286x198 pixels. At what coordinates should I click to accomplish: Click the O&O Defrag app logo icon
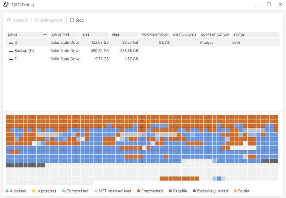(6, 5)
